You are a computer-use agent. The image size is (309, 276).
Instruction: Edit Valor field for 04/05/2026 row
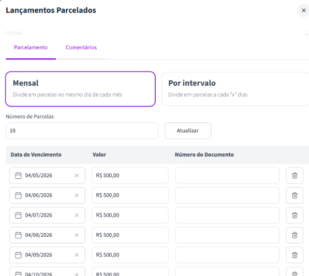pyautogui.click(x=130, y=176)
